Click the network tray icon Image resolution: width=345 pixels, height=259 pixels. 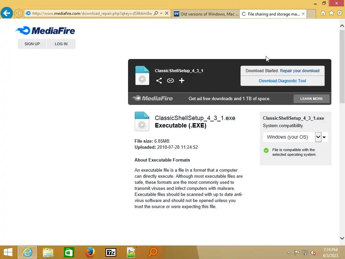click(305, 253)
